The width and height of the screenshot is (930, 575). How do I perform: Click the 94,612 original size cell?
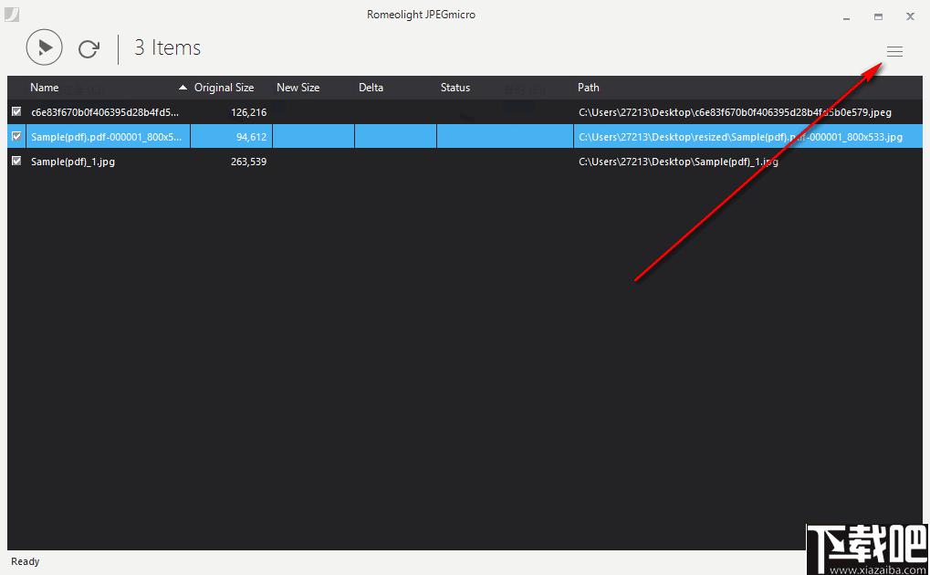tap(252, 137)
